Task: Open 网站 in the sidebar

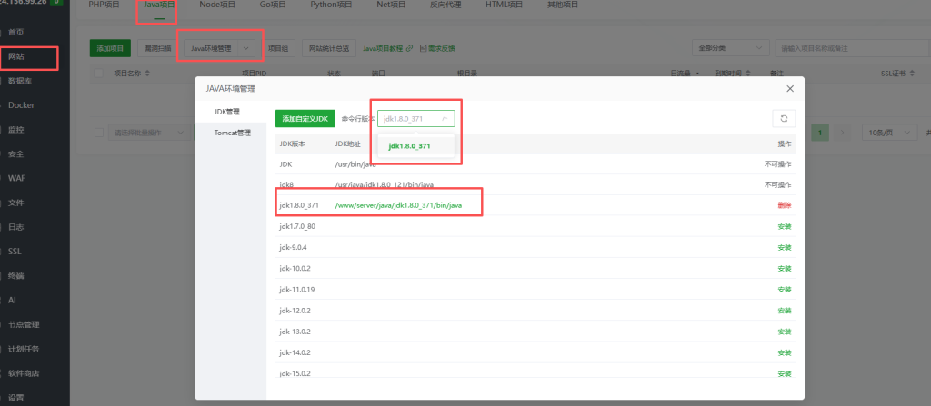Action: pyautogui.click(x=16, y=57)
